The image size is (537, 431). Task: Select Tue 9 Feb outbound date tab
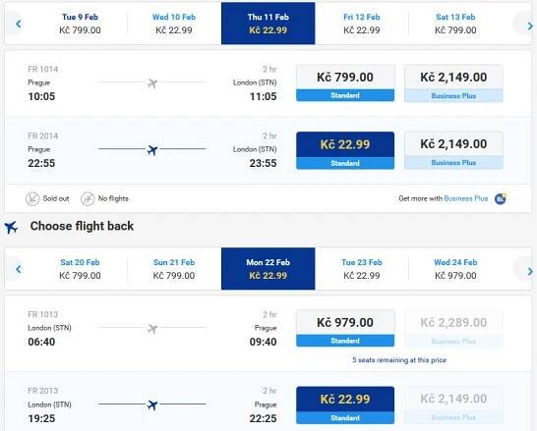point(80,24)
